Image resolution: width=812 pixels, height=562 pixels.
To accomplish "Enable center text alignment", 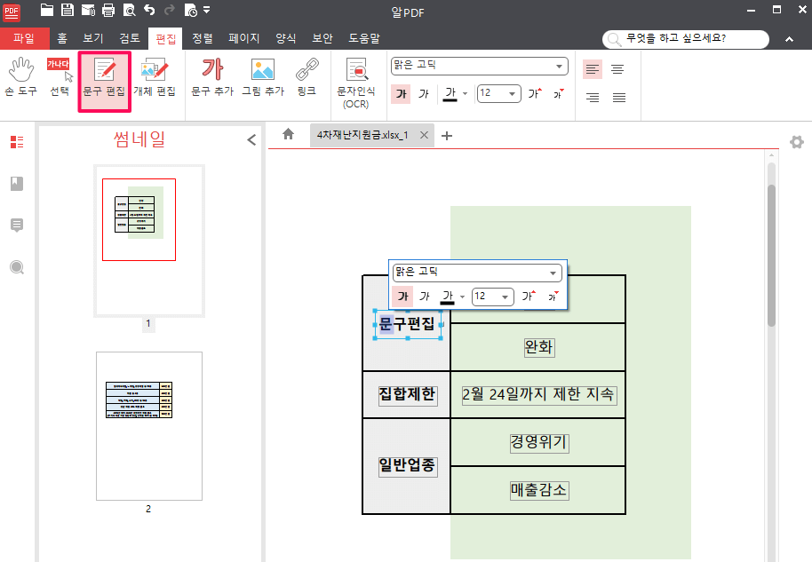I will click(617, 68).
